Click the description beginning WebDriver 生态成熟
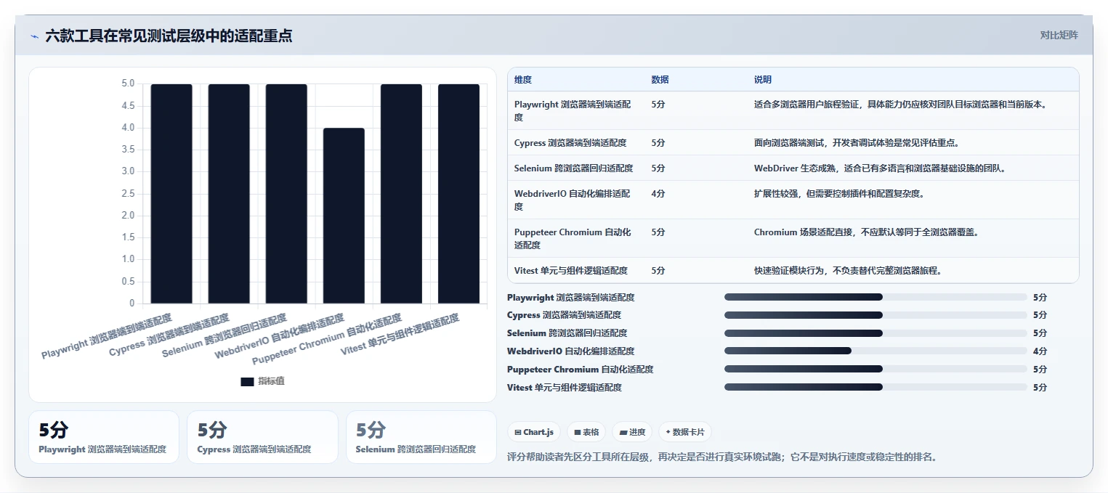 (879, 168)
